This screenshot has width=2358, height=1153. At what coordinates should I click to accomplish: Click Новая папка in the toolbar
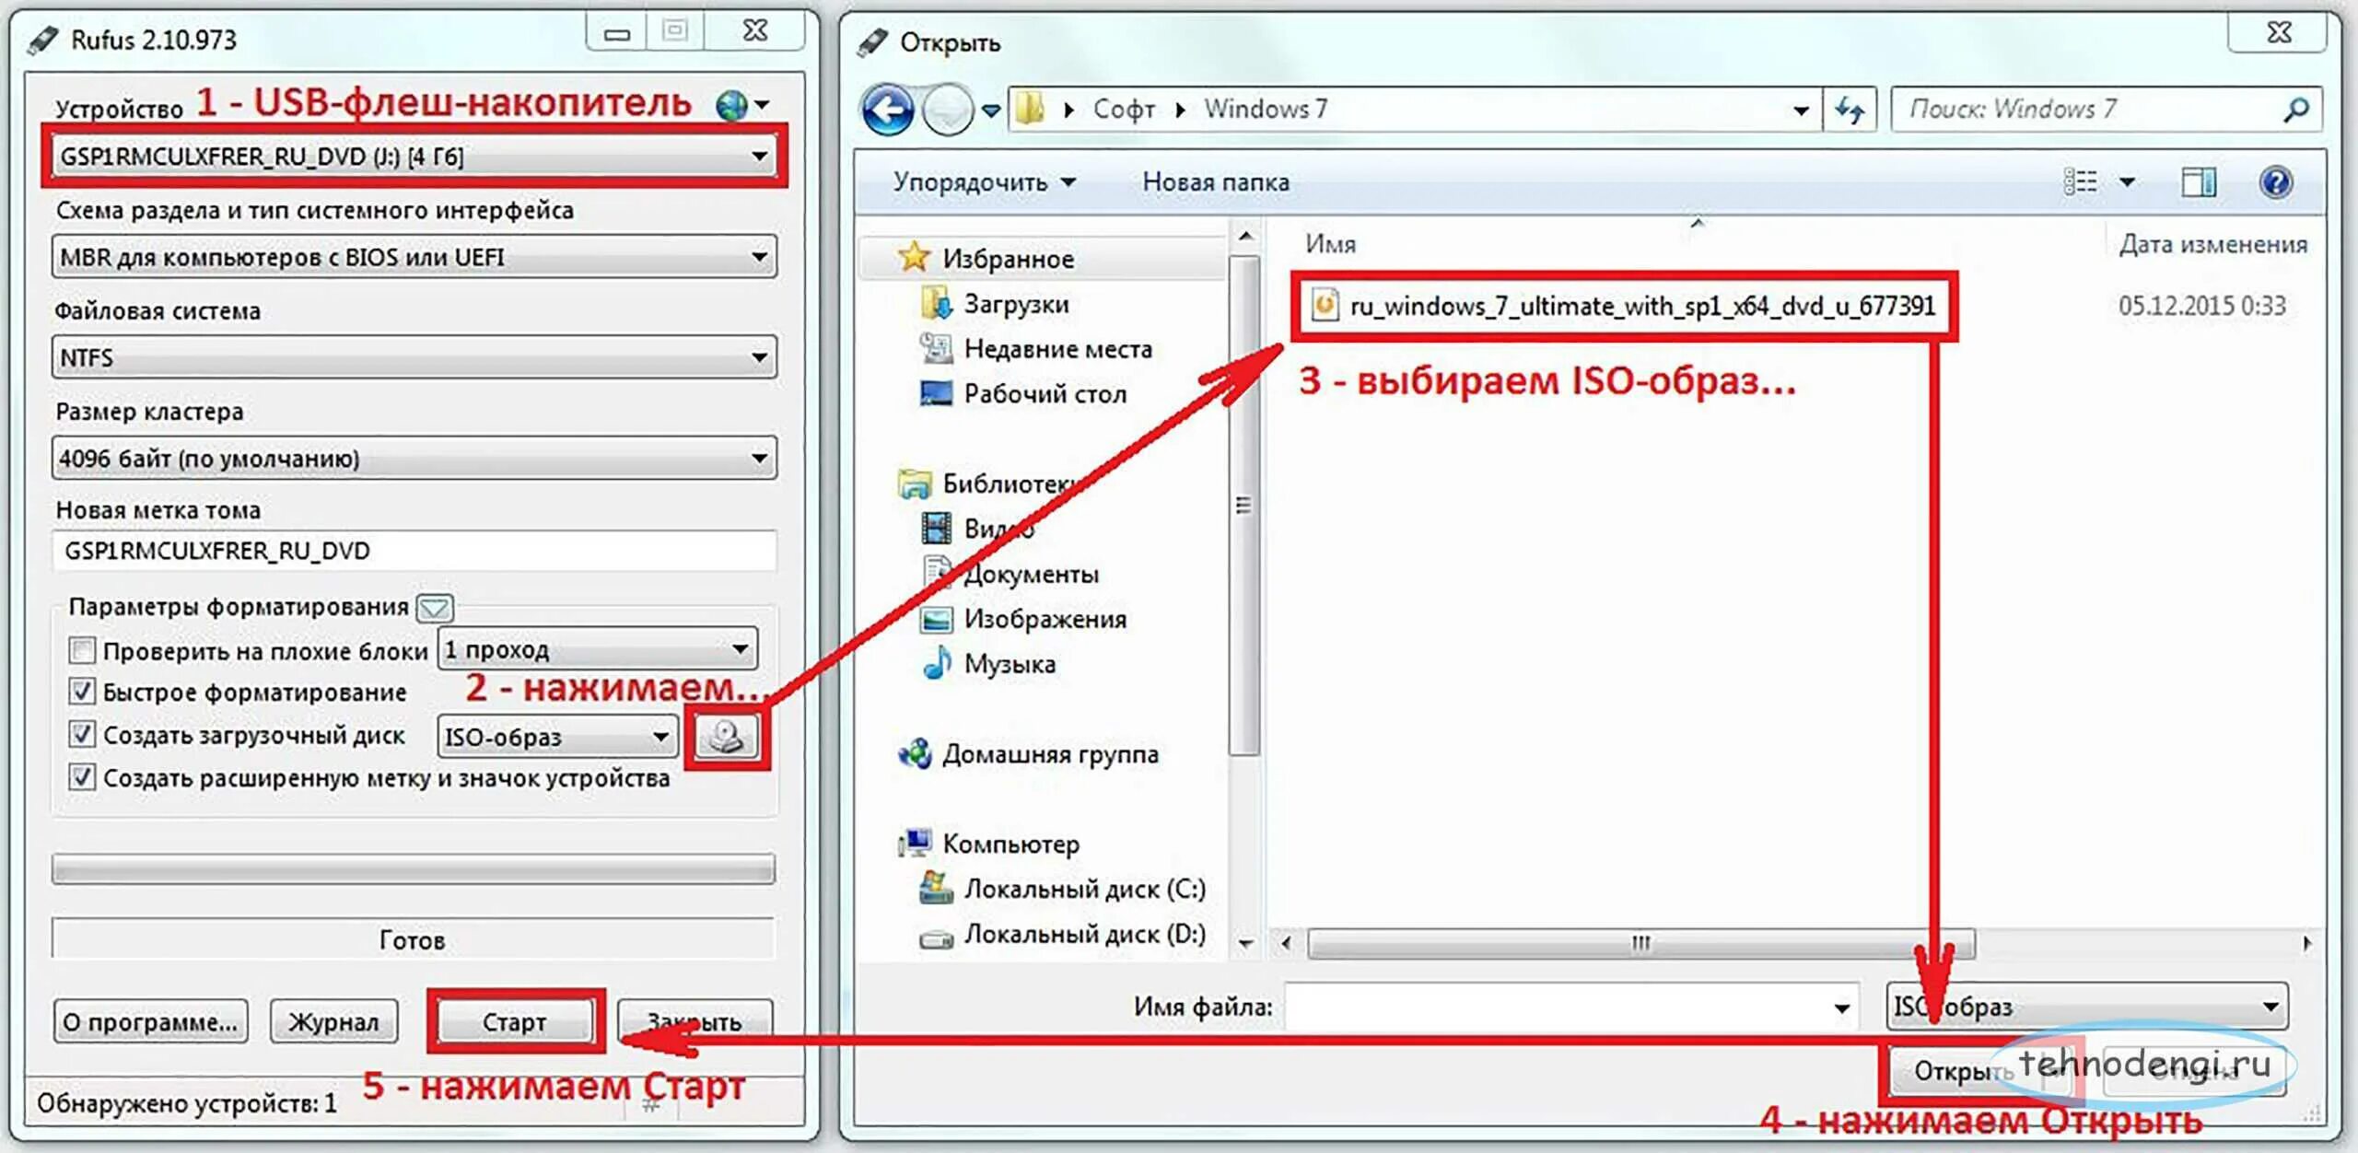[x=1216, y=182]
